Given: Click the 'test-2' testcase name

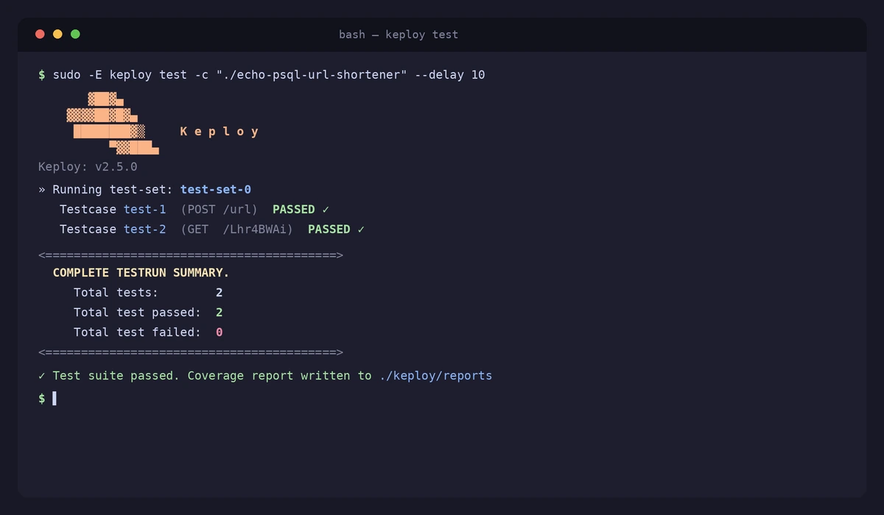Looking at the screenshot, I should pyautogui.click(x=145, y=230).
